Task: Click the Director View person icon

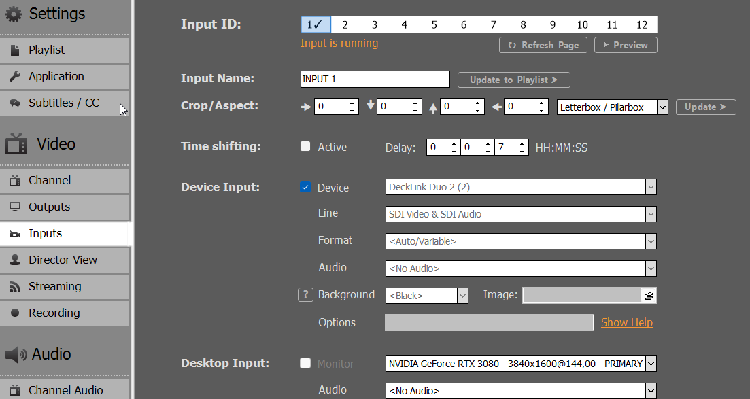Action: [15, 260]
